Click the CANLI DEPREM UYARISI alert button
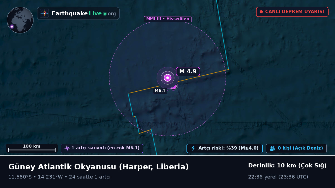This screenshot has width=335, height=188. (292, 12)
